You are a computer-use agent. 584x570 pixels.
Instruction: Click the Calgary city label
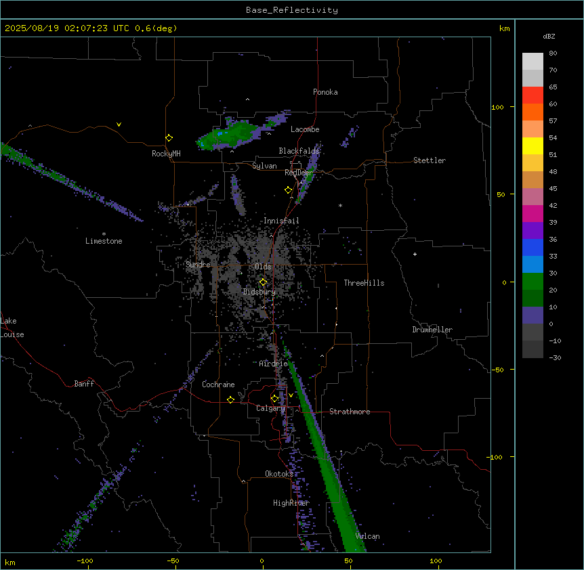[x=270, y=408]
